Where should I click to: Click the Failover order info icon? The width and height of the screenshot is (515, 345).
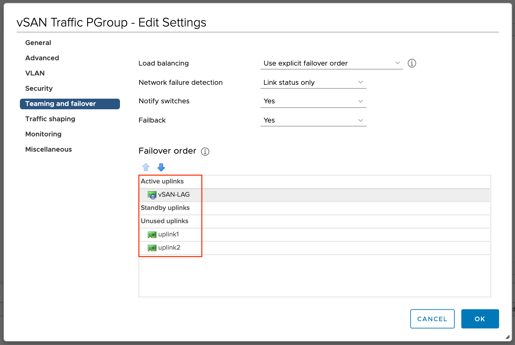(205, 152)
